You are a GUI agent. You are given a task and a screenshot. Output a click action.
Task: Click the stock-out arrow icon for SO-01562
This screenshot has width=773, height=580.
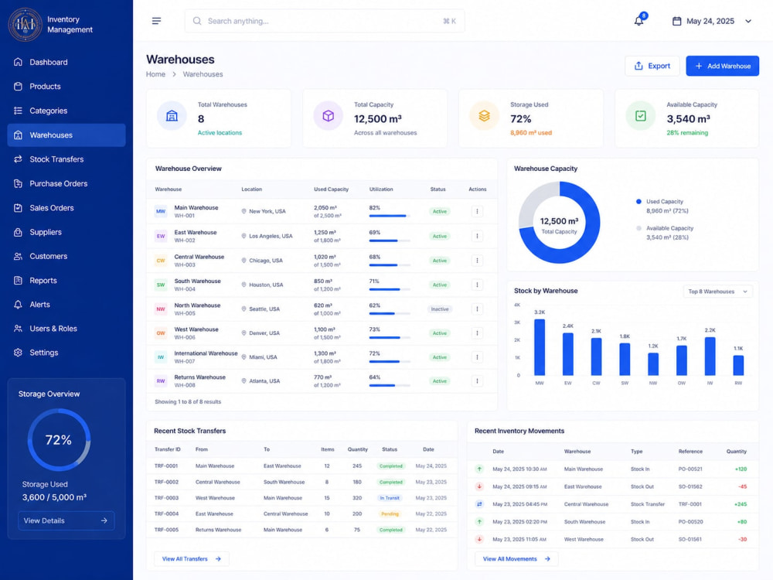479,486
